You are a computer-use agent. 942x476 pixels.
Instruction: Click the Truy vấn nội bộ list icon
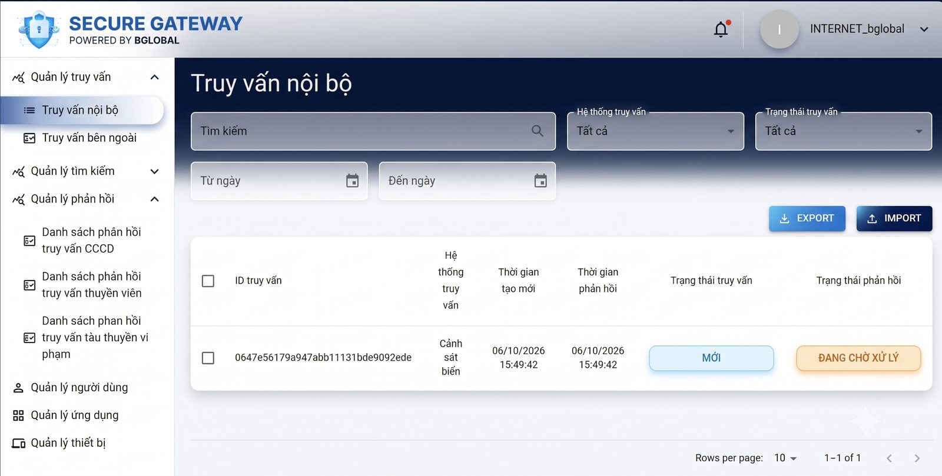pos(29,110)
